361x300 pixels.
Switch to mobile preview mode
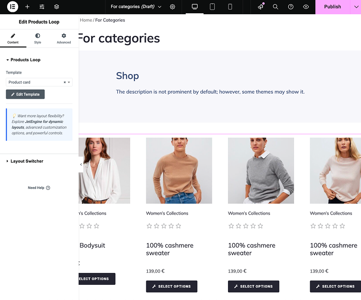point(230,7)
